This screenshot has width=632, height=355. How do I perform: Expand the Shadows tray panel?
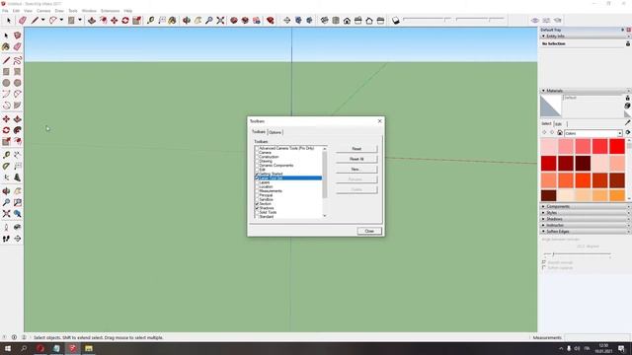click(585, 219)
